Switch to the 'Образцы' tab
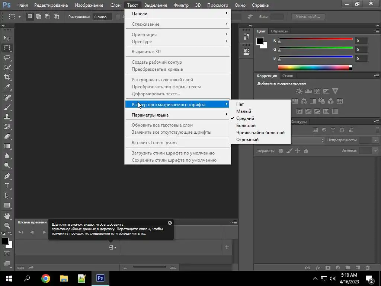The height and width of the screenshot is (286, 381). 279,31
